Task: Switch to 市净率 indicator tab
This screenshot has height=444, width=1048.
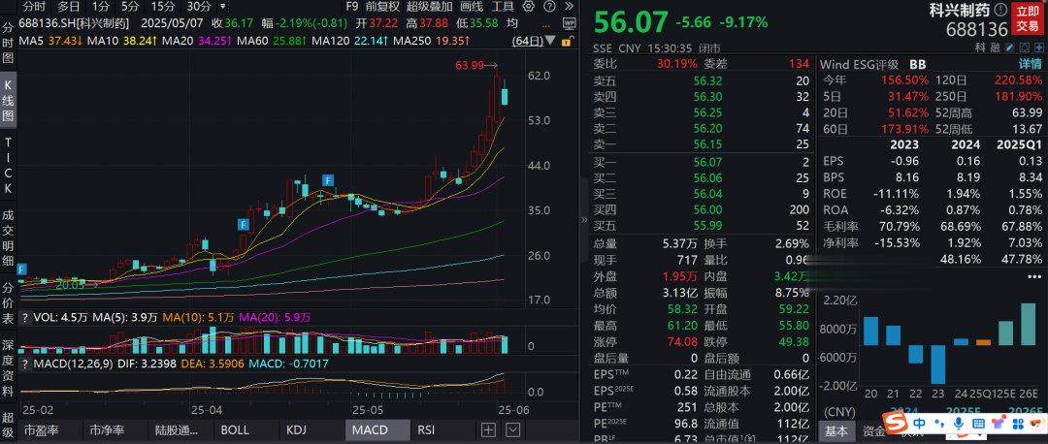Action: click(x=115, y=430)
